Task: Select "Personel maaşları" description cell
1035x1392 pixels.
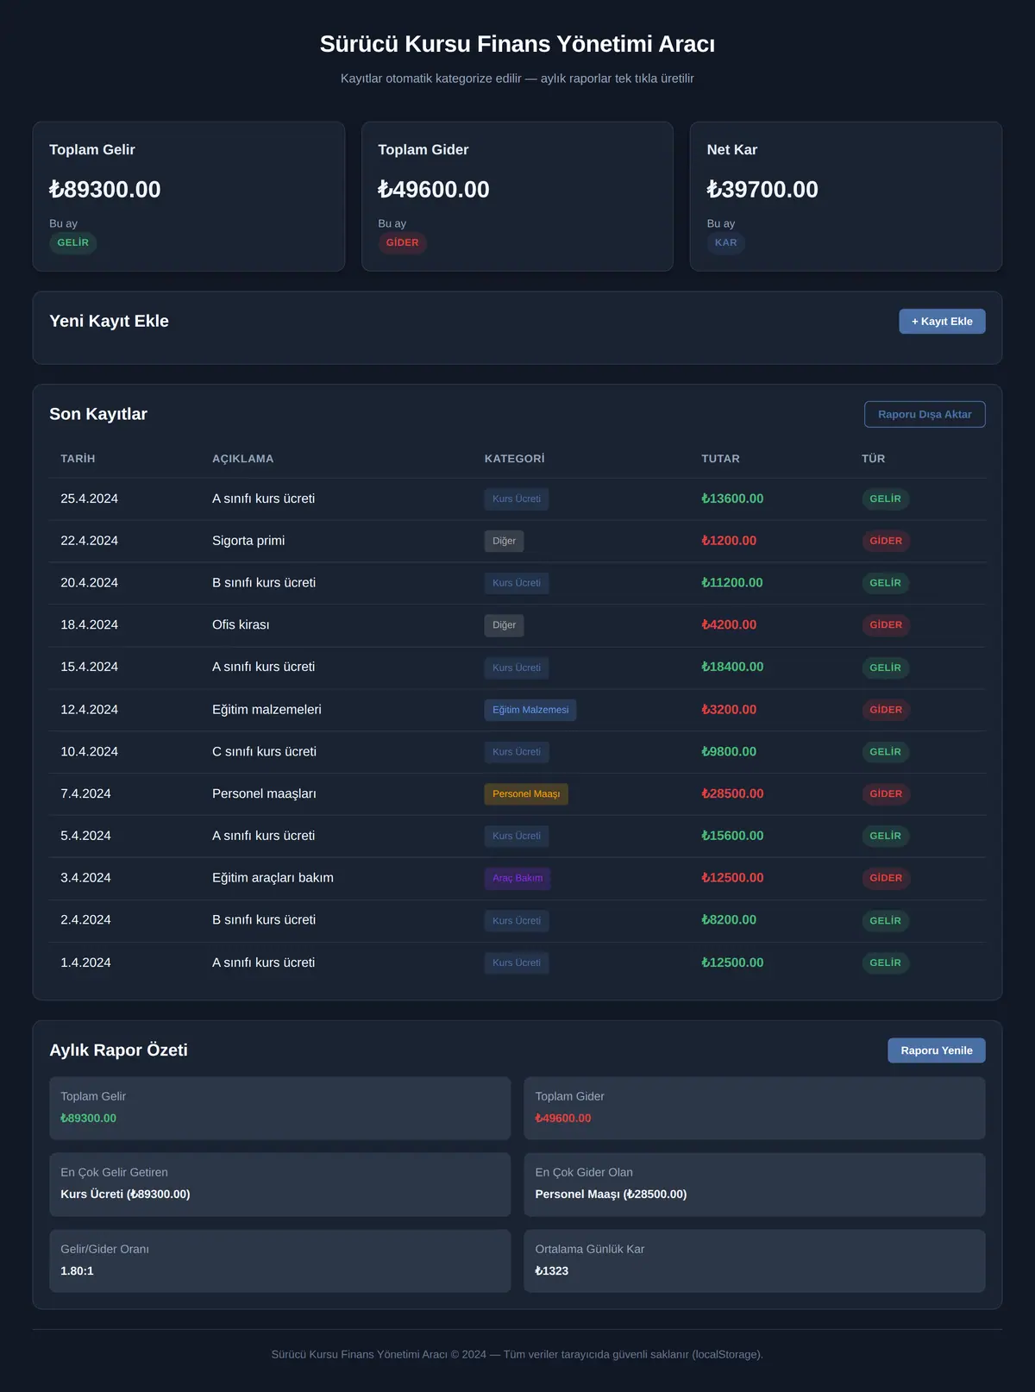Action: point(264,793)
